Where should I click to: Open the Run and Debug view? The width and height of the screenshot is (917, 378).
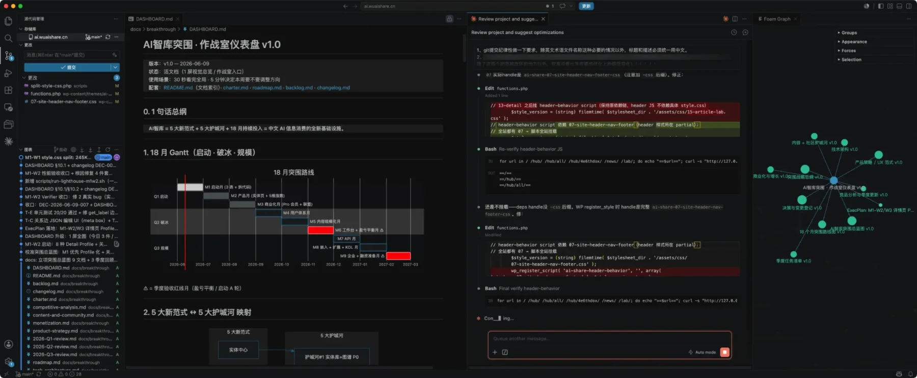(x=8, y=73)
